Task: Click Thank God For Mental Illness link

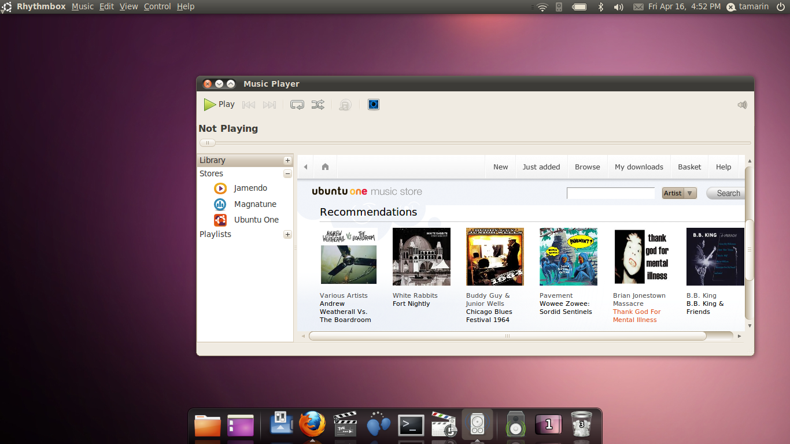Action: tap(637, 316)
